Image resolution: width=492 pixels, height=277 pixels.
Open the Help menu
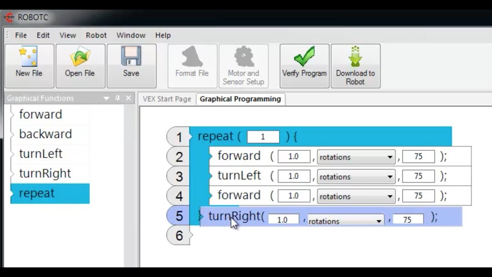(163, 35)
